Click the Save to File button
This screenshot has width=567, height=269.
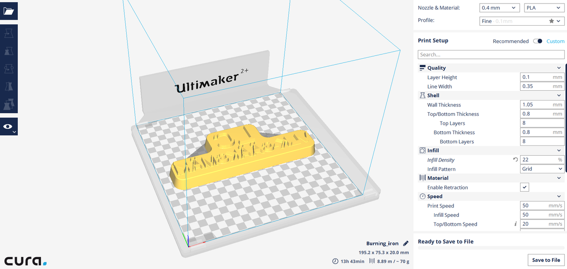coord(546,260)
